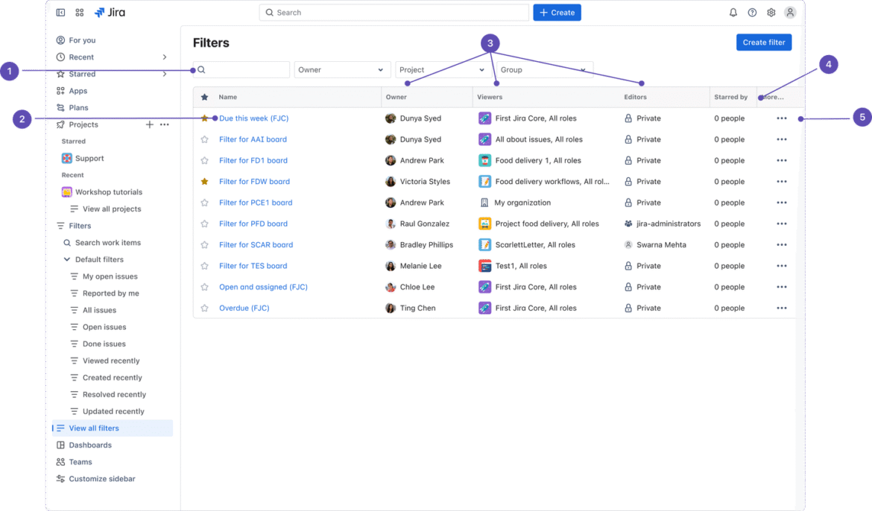Viewport: 872px width, 511px height.
Task: Collapse the Default filters tree section
Action: click(x=67, y=260)
